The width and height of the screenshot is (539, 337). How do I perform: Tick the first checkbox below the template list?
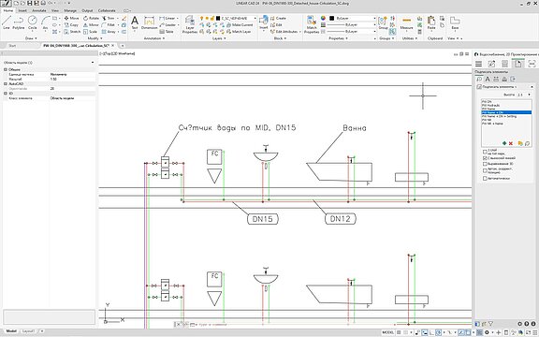485,152
